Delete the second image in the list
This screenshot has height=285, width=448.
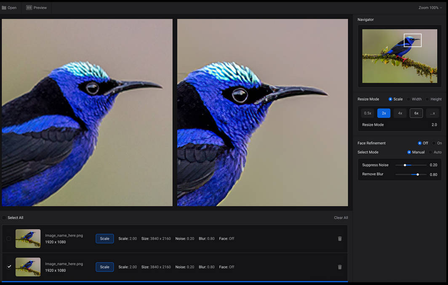coord(340,267)
